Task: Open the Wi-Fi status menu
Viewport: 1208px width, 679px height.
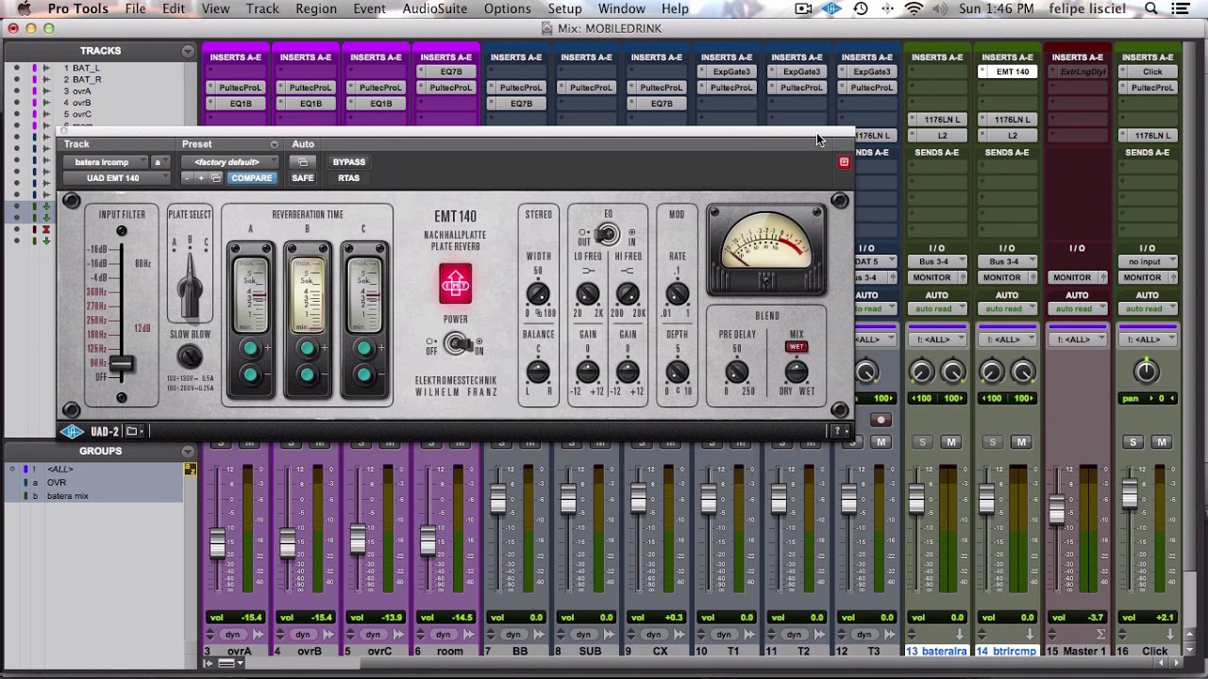Action: pos(914,8)
